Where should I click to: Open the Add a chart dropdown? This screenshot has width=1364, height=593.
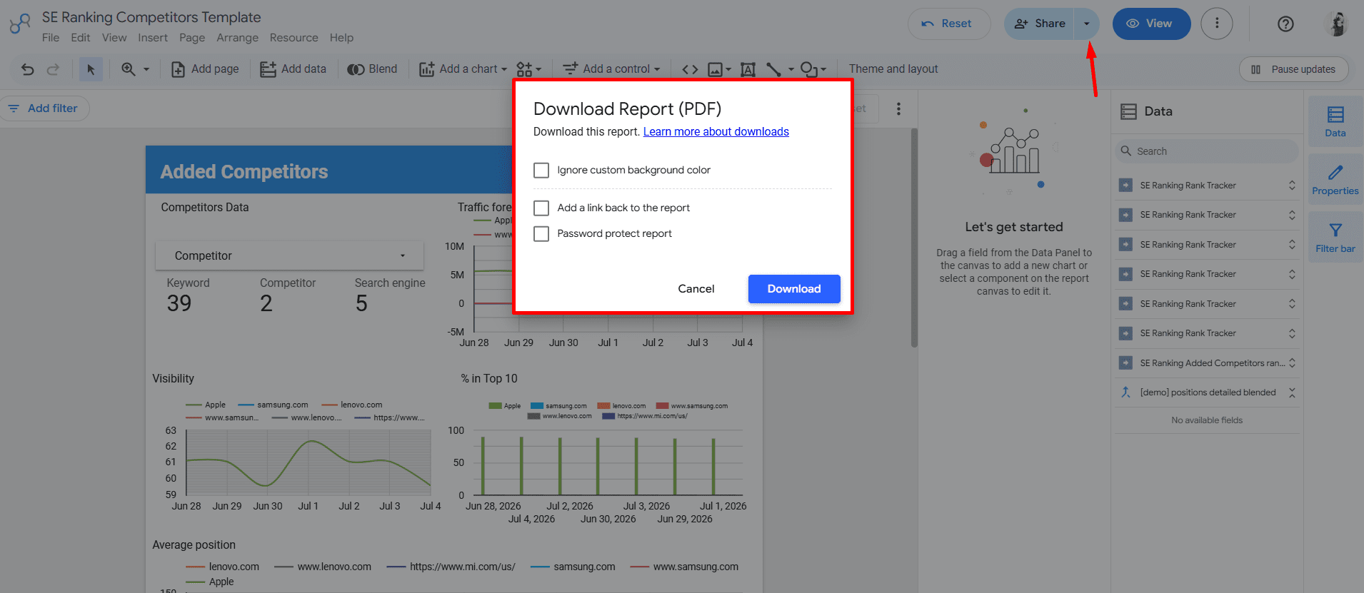(463, 69)
